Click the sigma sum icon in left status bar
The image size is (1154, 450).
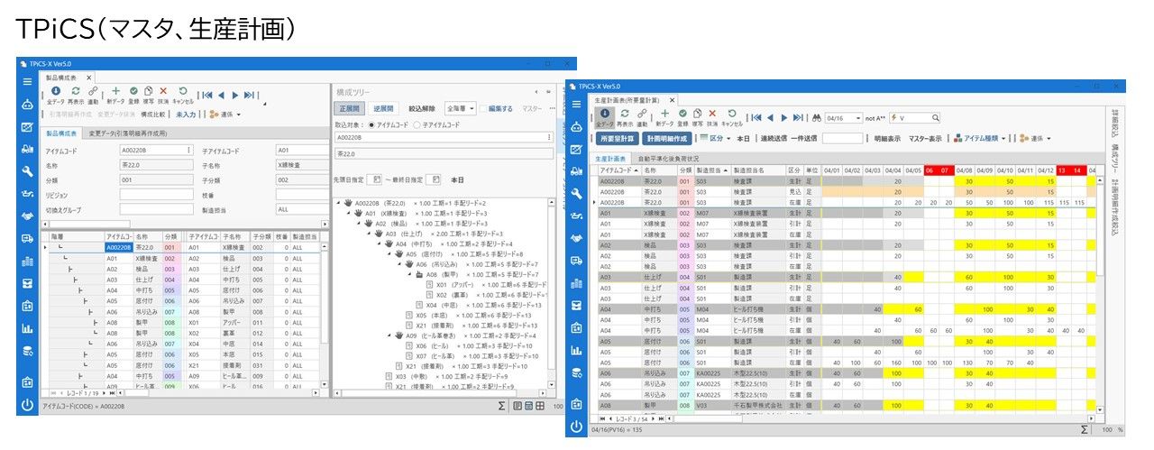click(501, 407)
